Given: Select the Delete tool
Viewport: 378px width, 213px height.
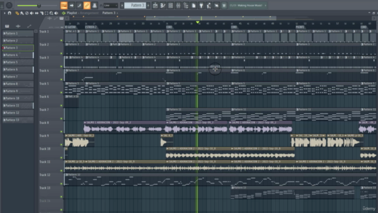Looking at the screenshot, I should click(27, 13).
